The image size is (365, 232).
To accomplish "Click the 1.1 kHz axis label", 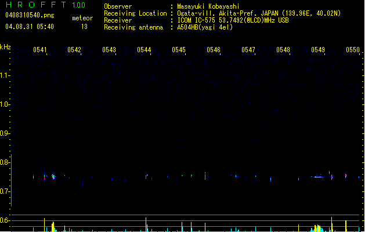I will point(4,75).
